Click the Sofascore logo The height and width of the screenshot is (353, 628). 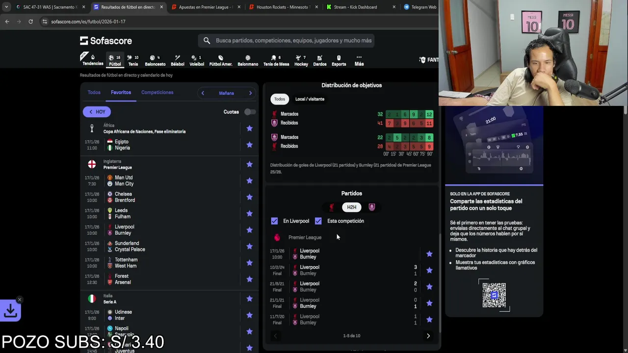pyautogui.click(x=106, y=41)
